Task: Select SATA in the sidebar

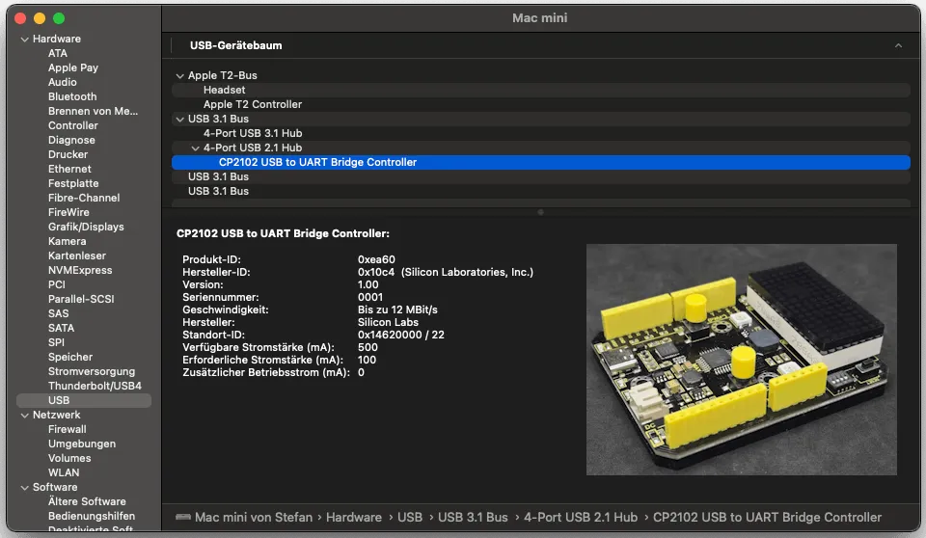Action: 62,329
